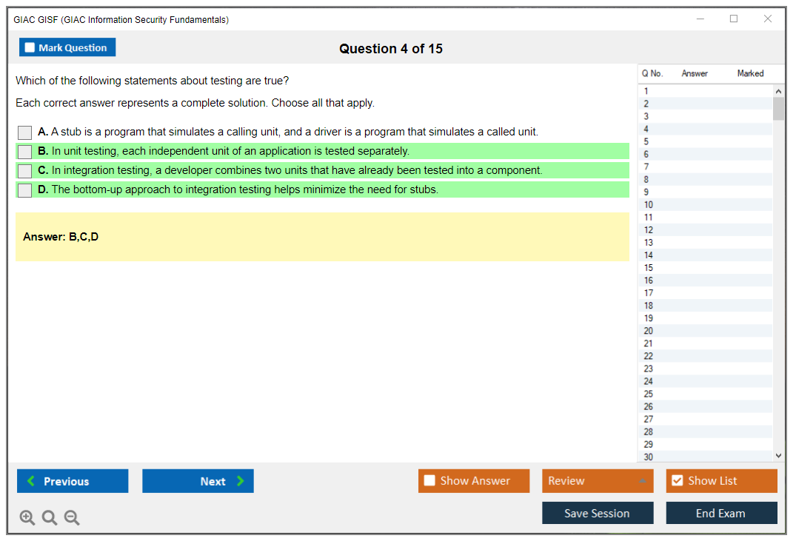Select question 5 from the question list

703,141
